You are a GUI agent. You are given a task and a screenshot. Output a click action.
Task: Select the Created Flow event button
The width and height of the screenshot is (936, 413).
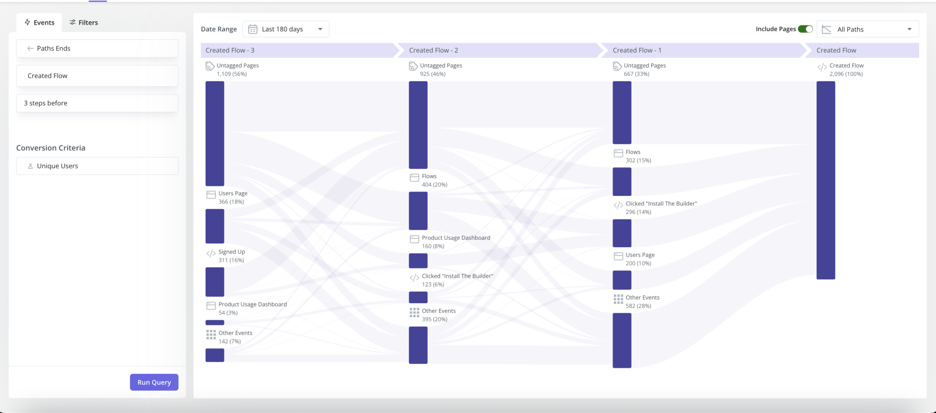point(97,75)
